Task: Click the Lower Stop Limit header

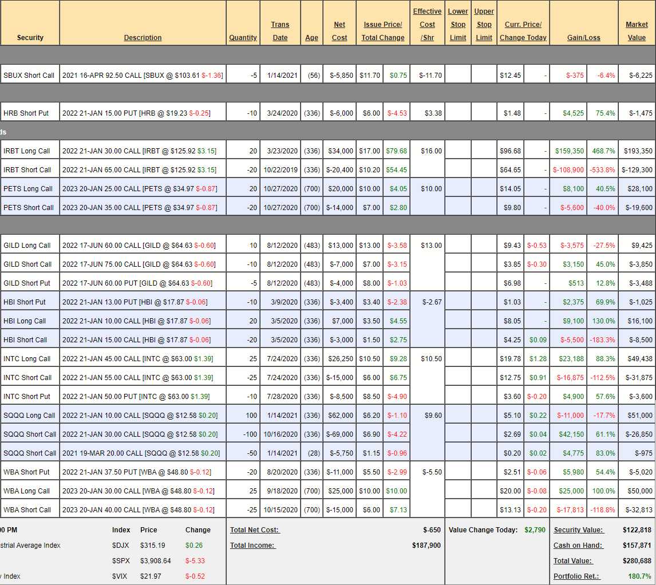Action: coord(457,25)
